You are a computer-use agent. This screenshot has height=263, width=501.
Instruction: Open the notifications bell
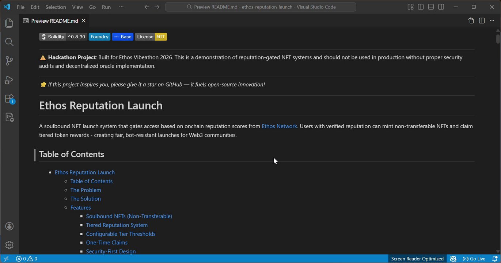pos(495,259)
